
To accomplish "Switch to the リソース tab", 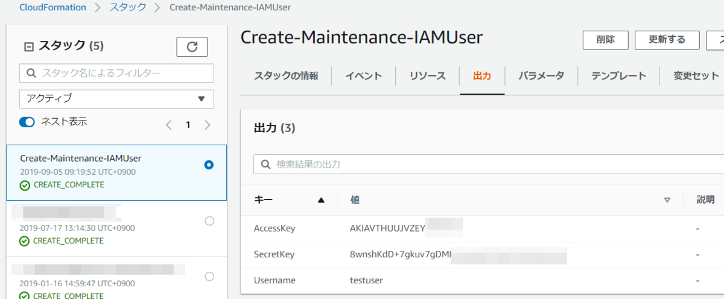I will [x=428, y=76].
